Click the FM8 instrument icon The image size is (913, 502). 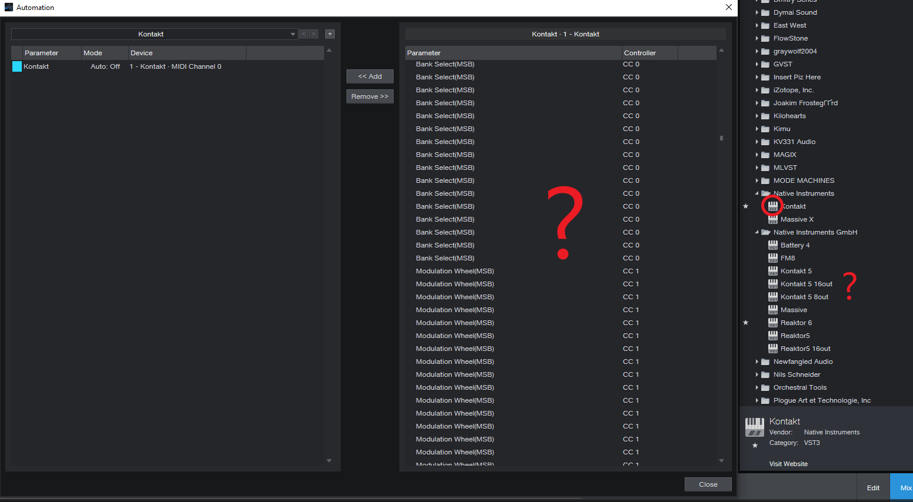[773, 258]
